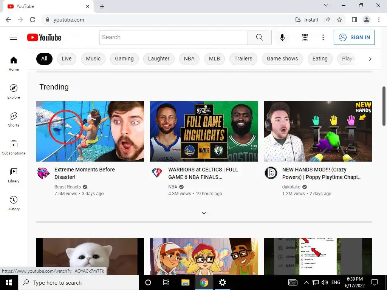Open the hamburger guide menu
Viewport: 387px width, 290px height.
coord(14,37)
